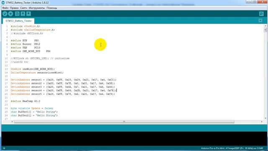
Task: Click the "byte volatile Update = false;" line
Action: tap(32, 108)
